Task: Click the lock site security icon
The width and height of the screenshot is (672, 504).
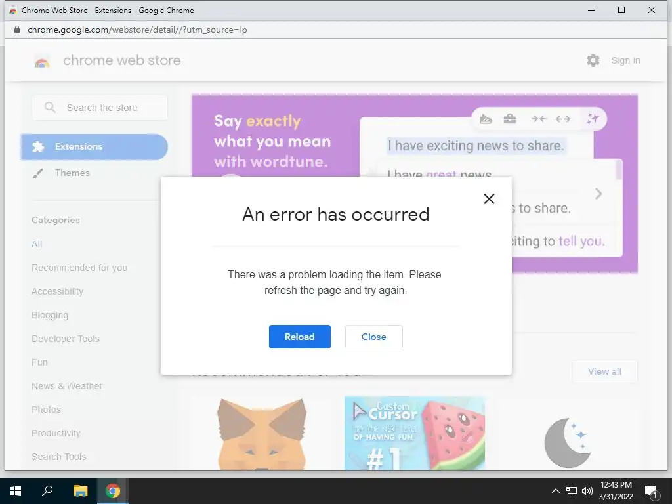Action: pyautogui.click(x=16, y=30)
